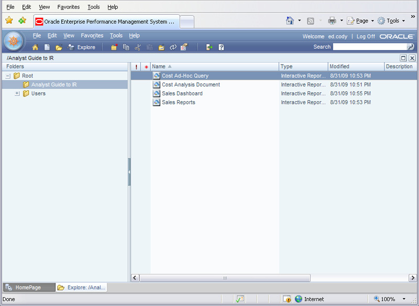Sort by Name column header
Screen dimensions: 419x306
[x=215, y=67]
